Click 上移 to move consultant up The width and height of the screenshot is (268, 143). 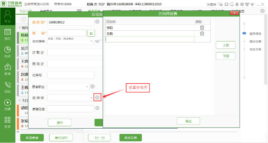[226, 45]
